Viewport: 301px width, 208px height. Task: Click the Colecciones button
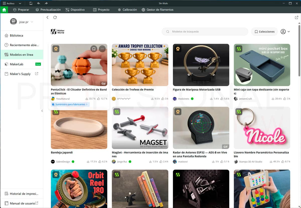264,32
